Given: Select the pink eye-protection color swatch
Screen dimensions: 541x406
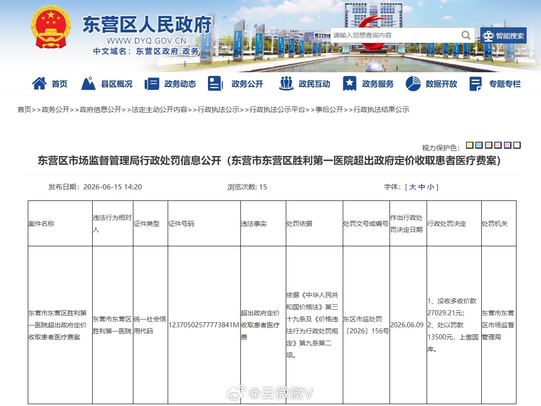Looking at the screenshot, I should coord(498,145).
